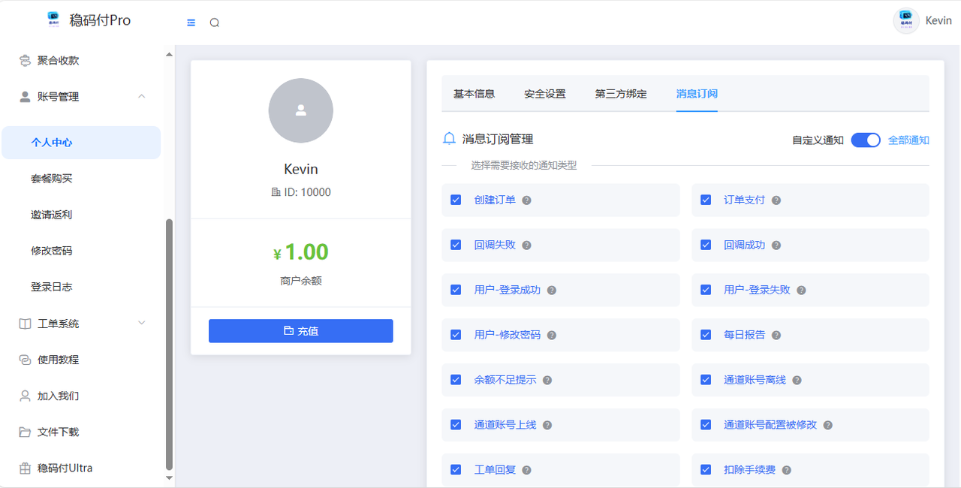Click the bell icon beside 消息订阅管理

click(449, 139)
